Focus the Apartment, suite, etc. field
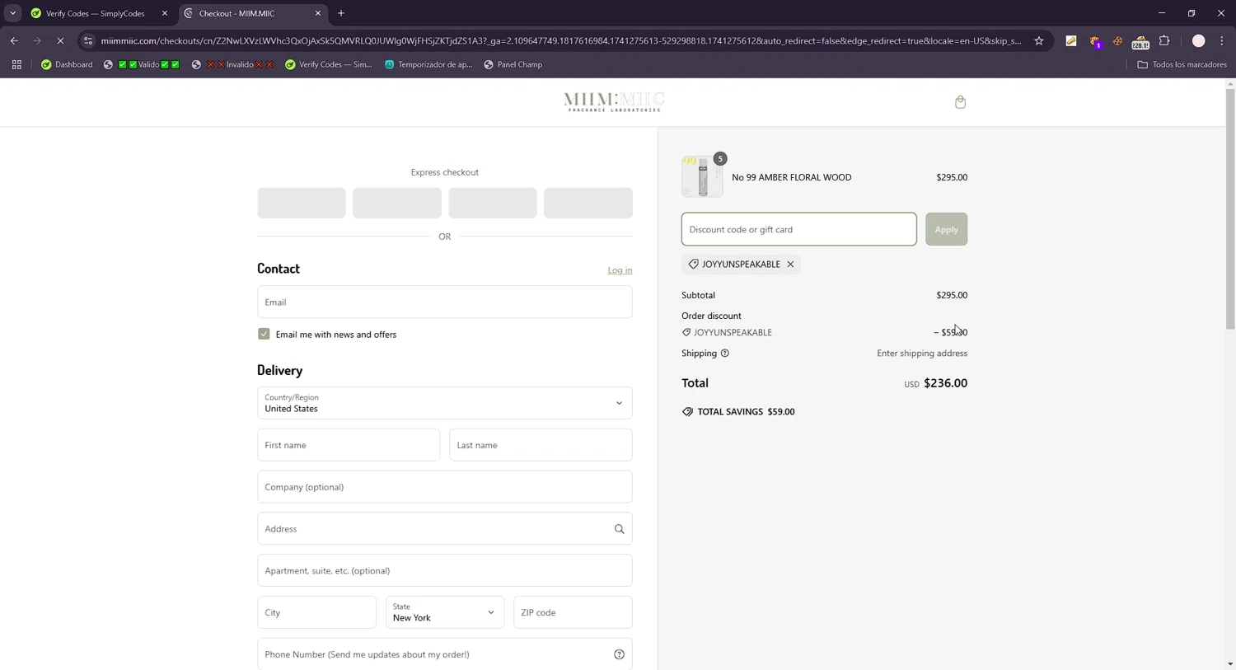This screenshot has width=1236, height=670. click(x=445, y=570)
